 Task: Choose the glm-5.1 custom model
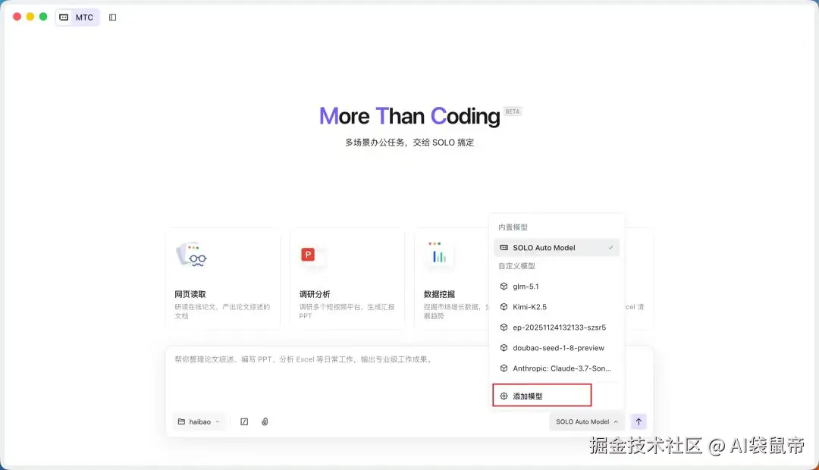pos(557,287)
